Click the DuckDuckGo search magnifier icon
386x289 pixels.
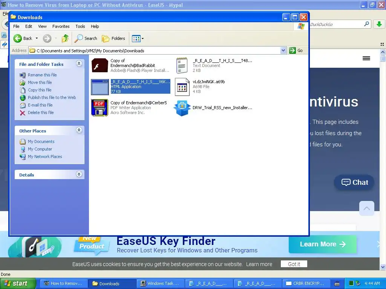tap(366, 24)
